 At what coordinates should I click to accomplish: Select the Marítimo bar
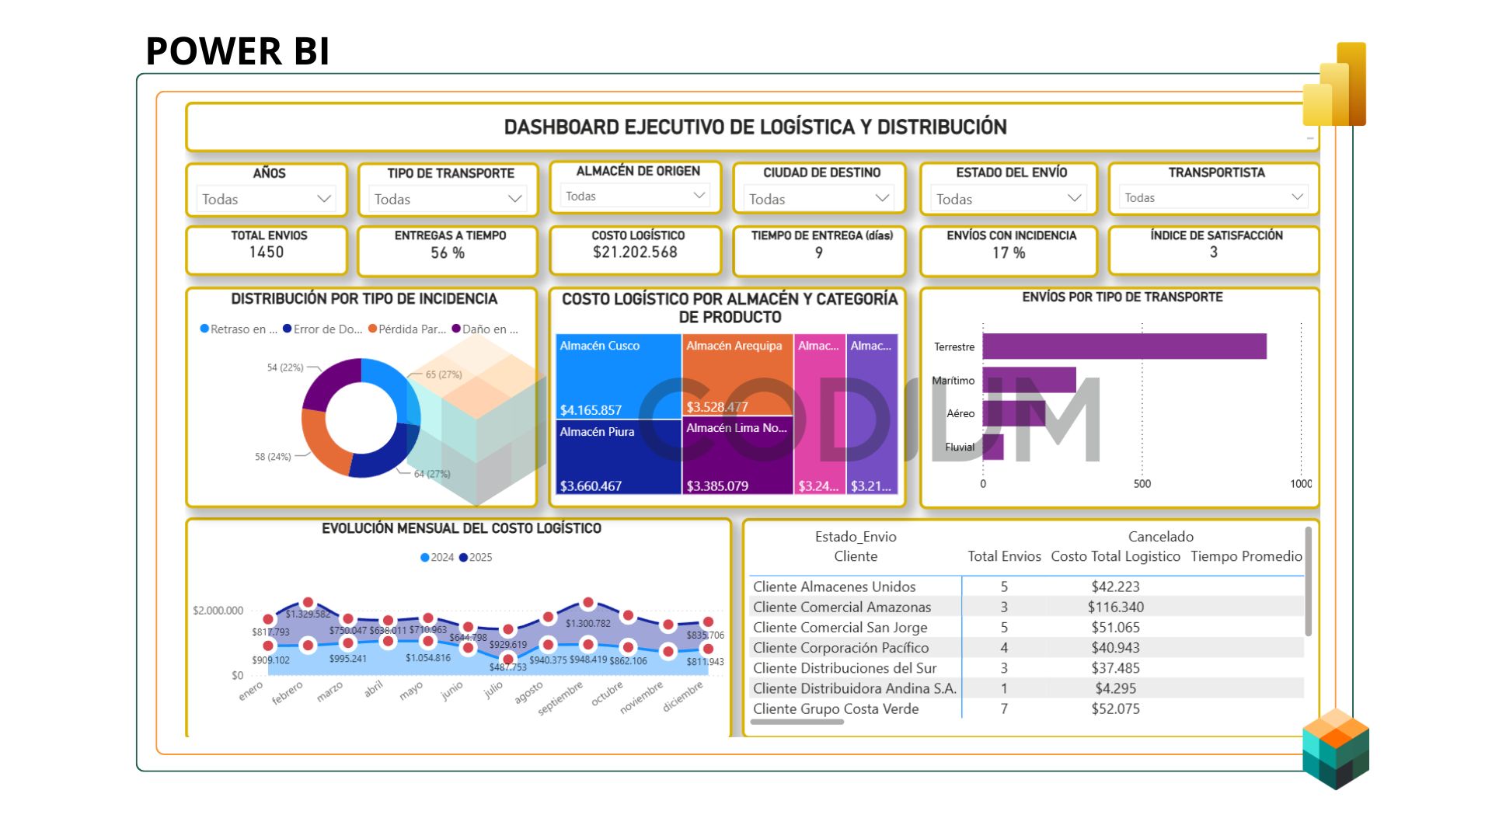pos(1030,380)
